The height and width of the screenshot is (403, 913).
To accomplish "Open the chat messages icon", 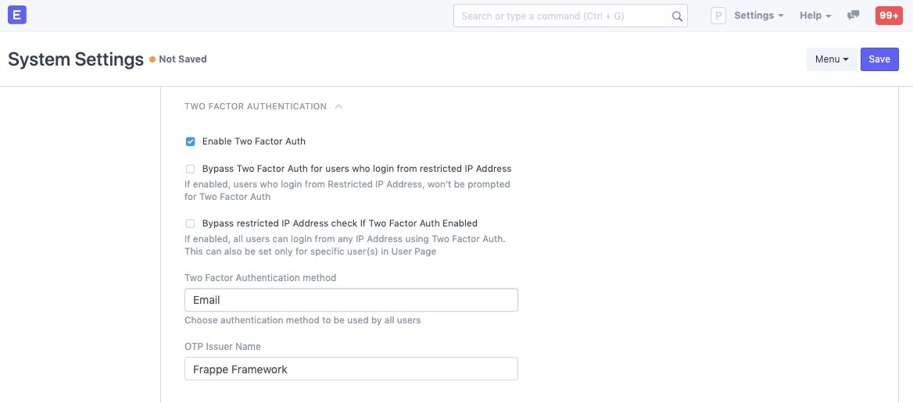I will coord(854,16).
